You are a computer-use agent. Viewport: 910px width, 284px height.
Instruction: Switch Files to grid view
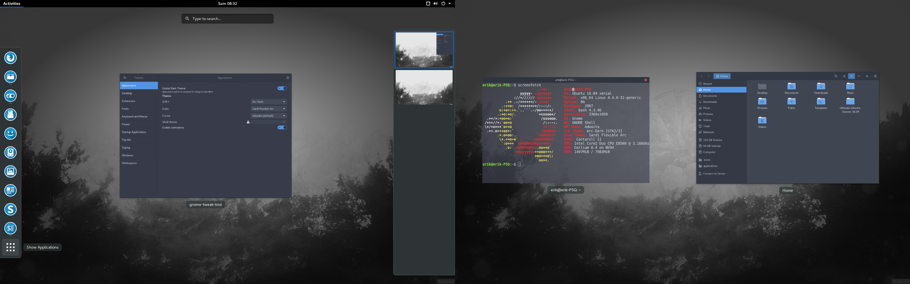coord(851,76)
